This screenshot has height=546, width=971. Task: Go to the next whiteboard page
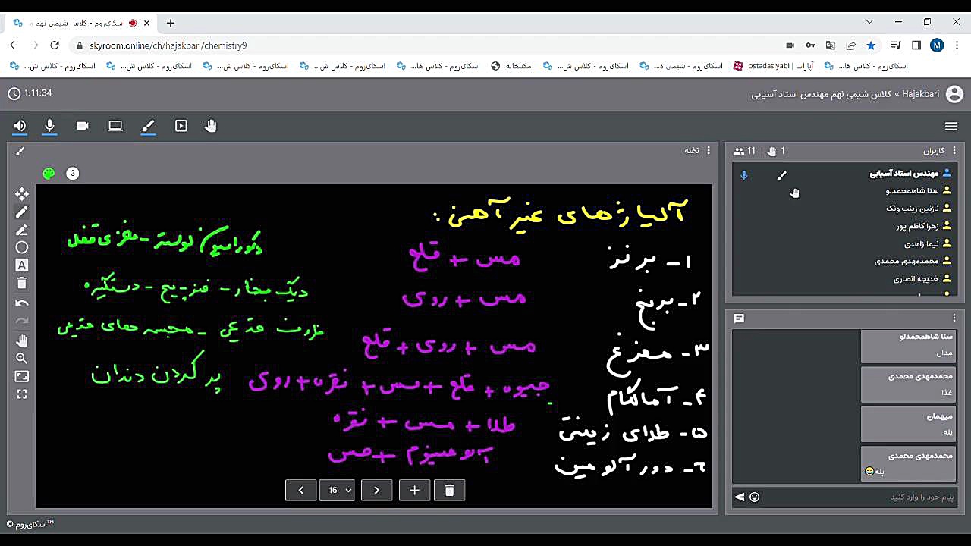(x=376, y=490)
